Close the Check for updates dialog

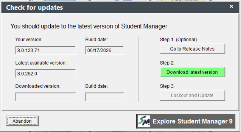(231, 6)
